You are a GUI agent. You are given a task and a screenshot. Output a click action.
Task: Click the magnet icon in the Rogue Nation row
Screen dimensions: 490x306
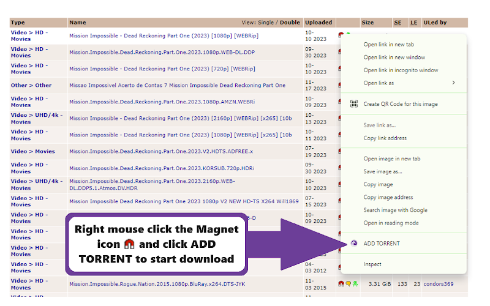(x=341, y=283)
